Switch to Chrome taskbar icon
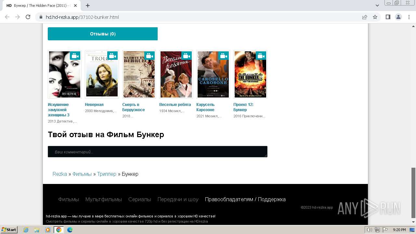 pos(59,230)
